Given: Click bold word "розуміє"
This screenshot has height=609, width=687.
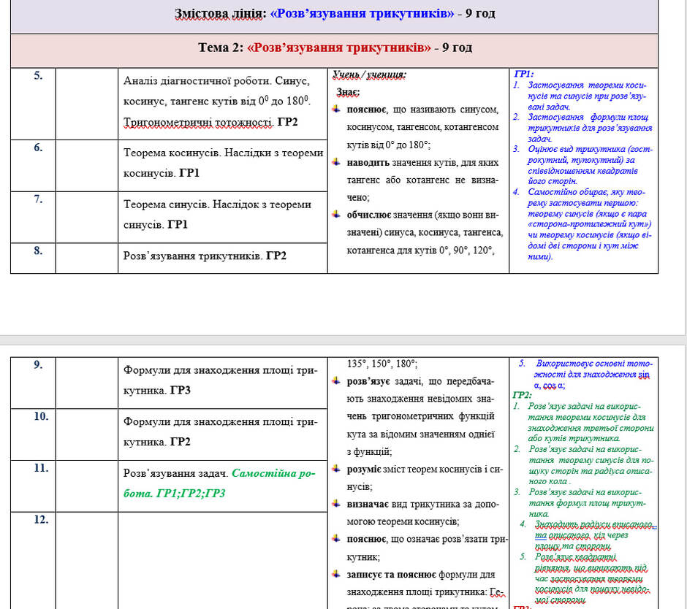Looking at the screenshot, I should point(364,470).
